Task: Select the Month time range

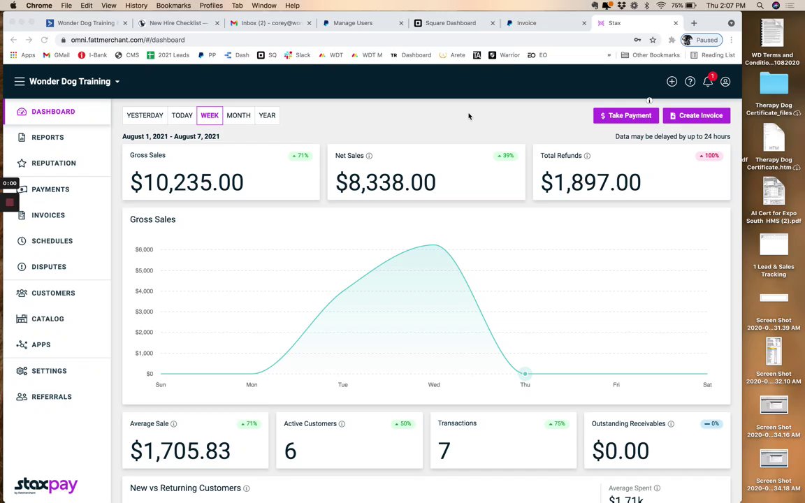Action: pos(239,115)
